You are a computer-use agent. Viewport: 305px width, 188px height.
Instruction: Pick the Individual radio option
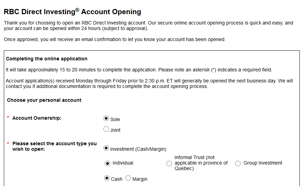tap(108, 163)
